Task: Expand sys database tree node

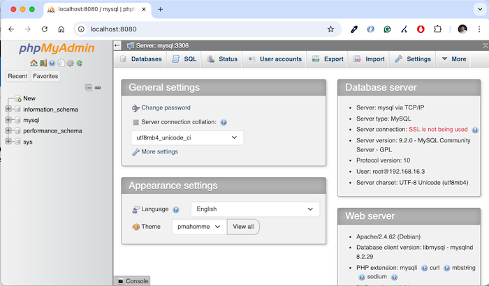Action: point(8,141)
